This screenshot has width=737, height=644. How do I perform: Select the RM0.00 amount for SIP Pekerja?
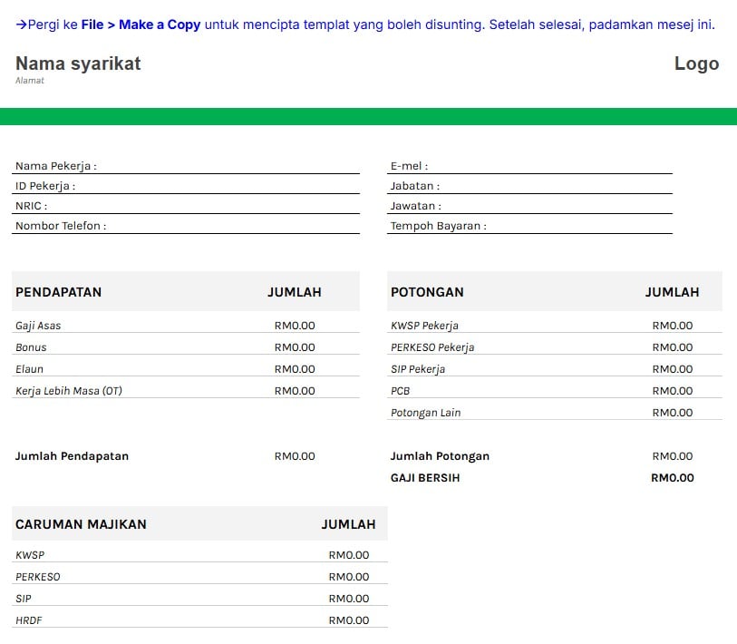point(673,369)
